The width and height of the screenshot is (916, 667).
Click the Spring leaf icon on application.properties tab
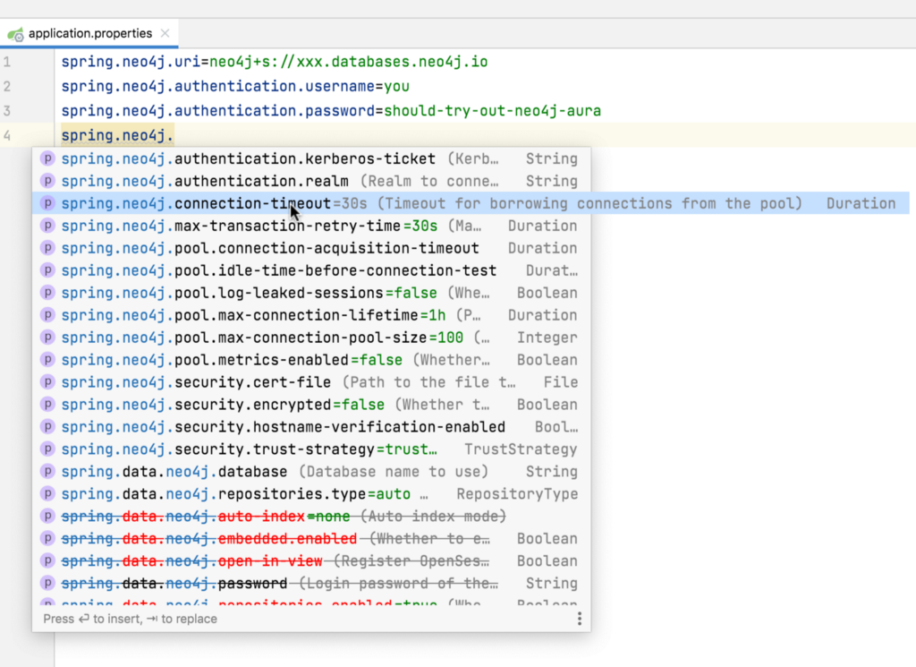point(16,34)
